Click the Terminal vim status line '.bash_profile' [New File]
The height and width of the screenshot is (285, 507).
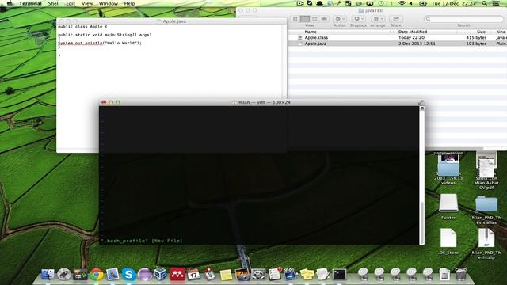tap(142, 241)
